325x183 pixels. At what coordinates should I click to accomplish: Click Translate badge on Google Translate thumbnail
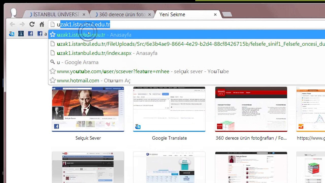(x=138, y=127)
